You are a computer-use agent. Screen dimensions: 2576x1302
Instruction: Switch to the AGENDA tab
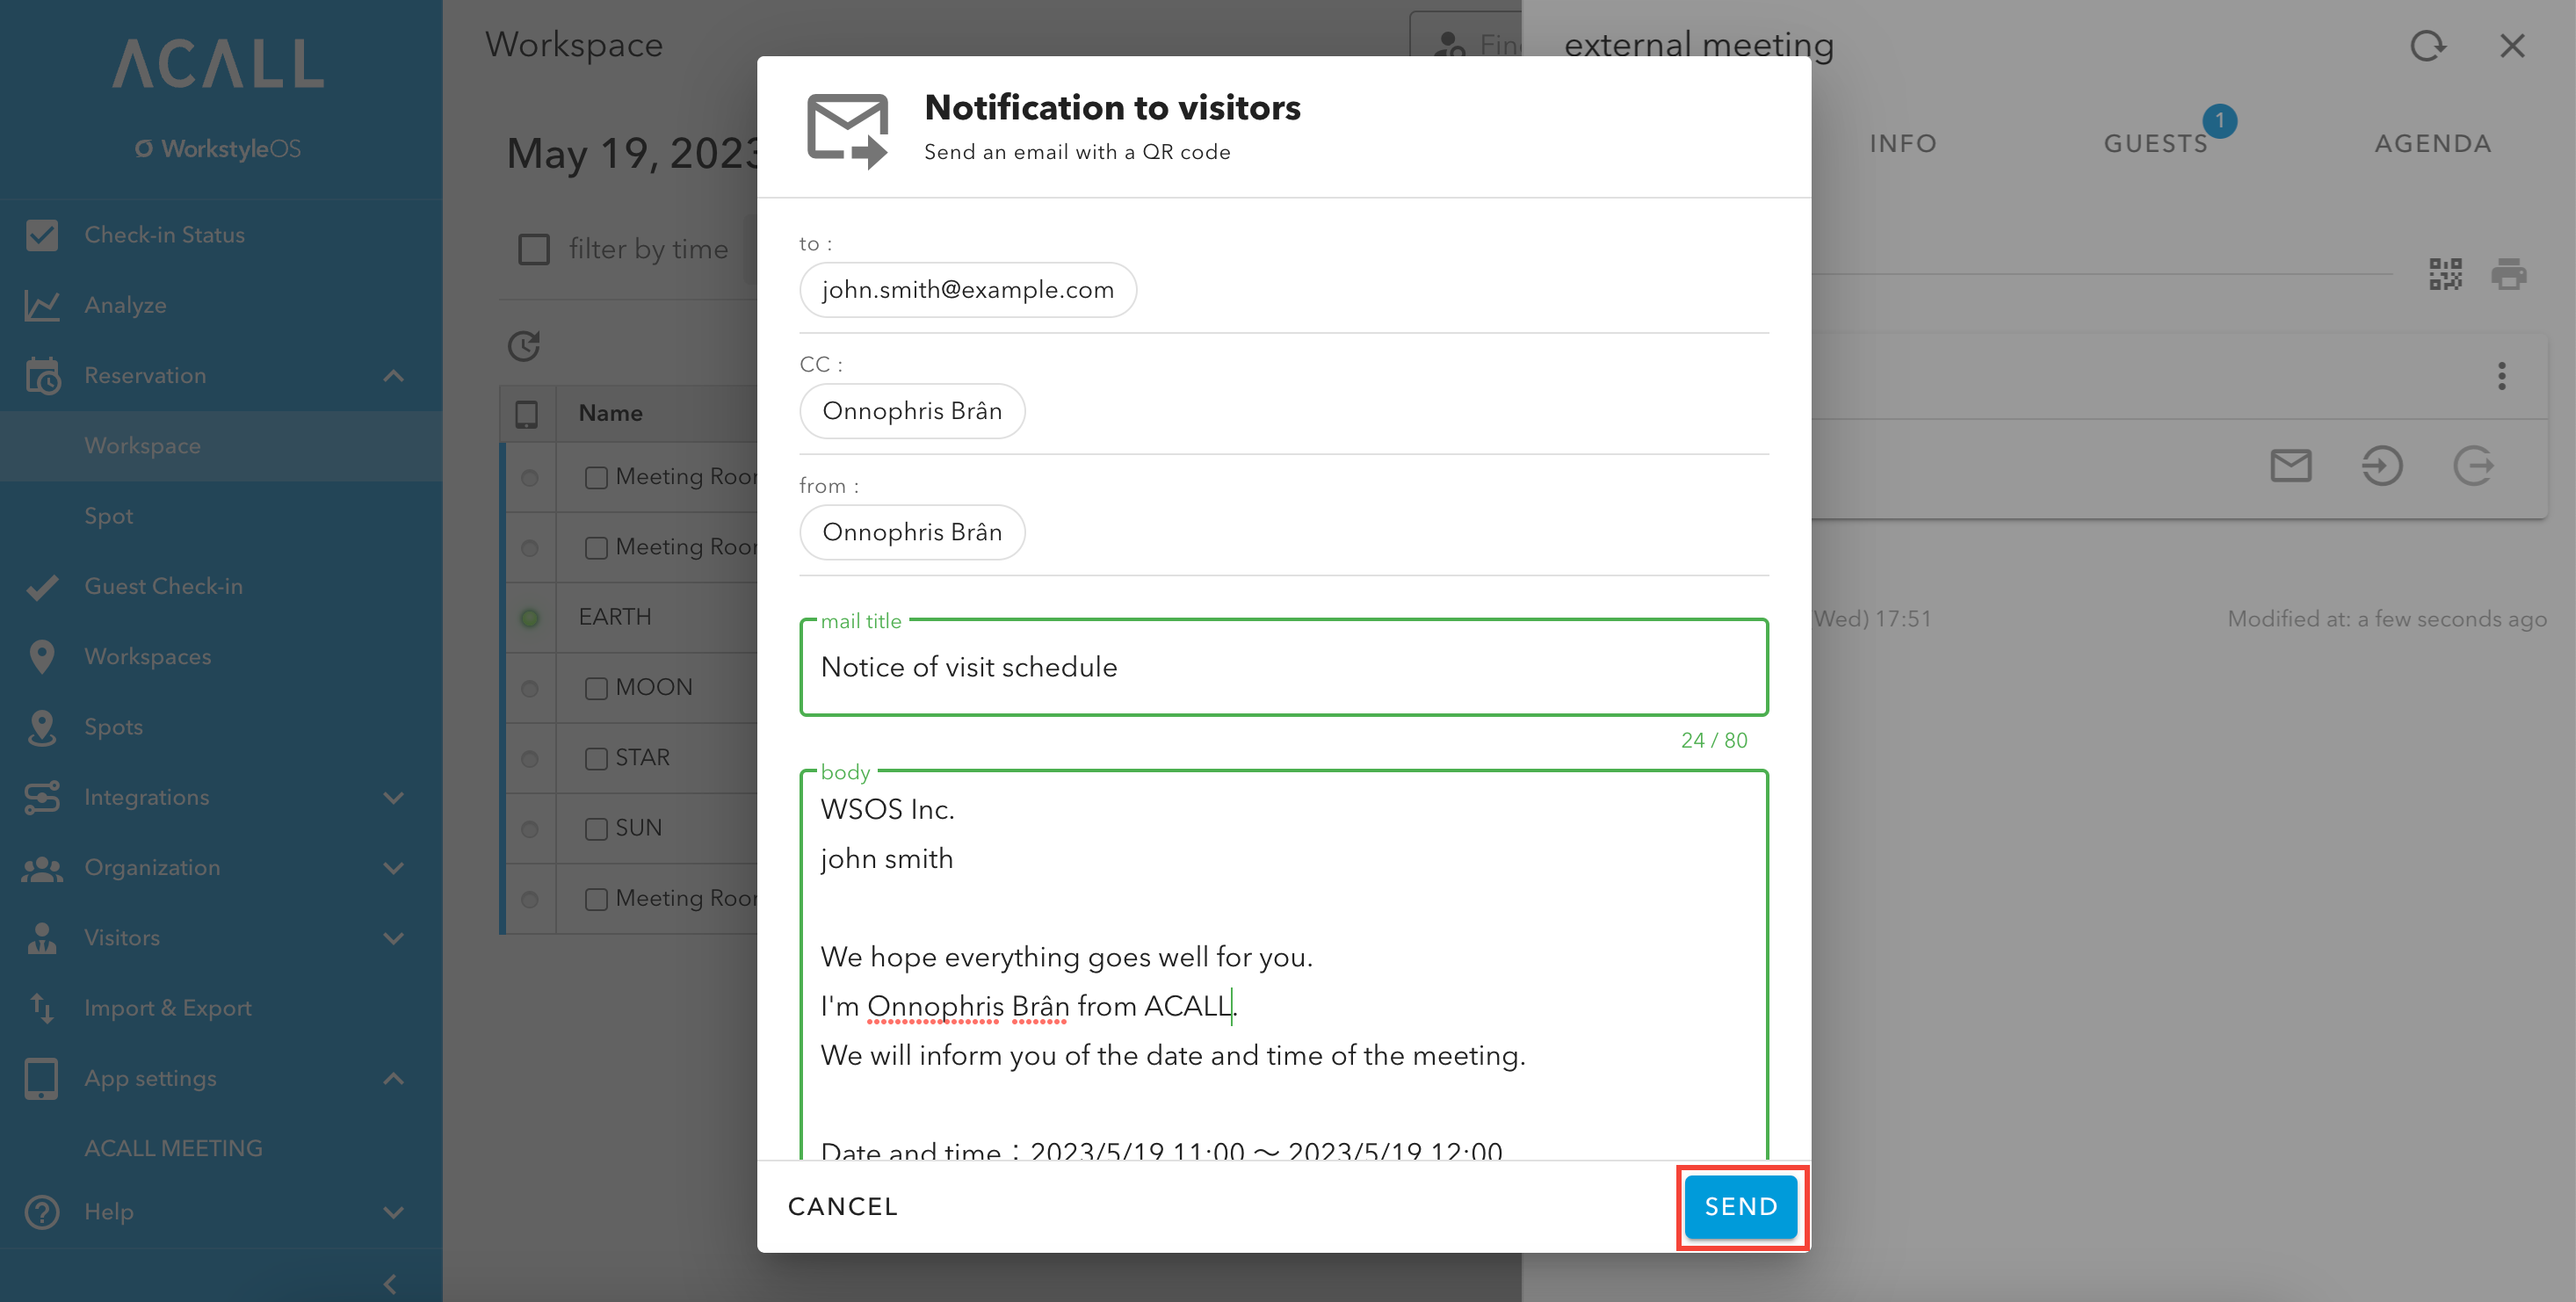[2433, 143]
